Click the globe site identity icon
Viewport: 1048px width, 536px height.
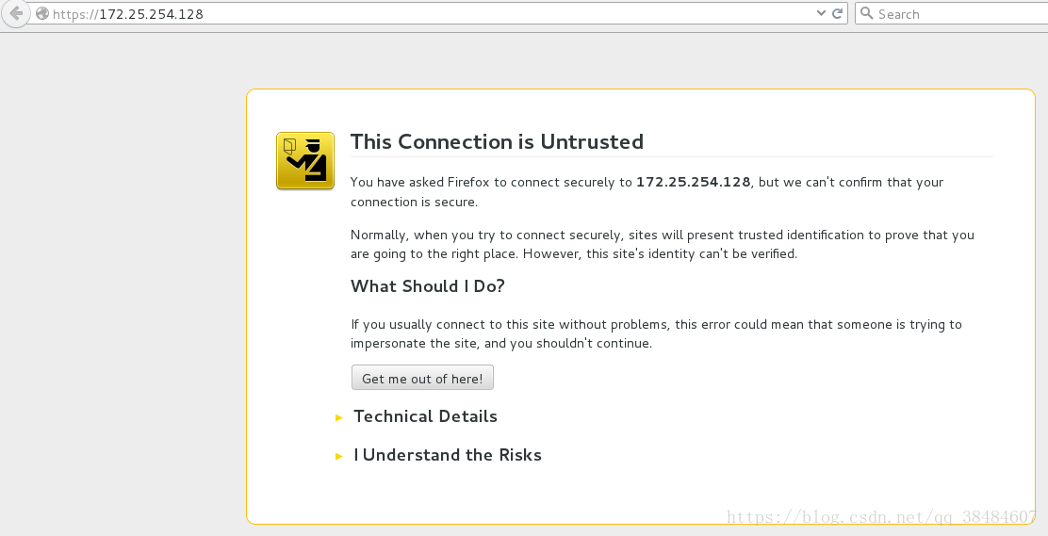coord(41,13)
